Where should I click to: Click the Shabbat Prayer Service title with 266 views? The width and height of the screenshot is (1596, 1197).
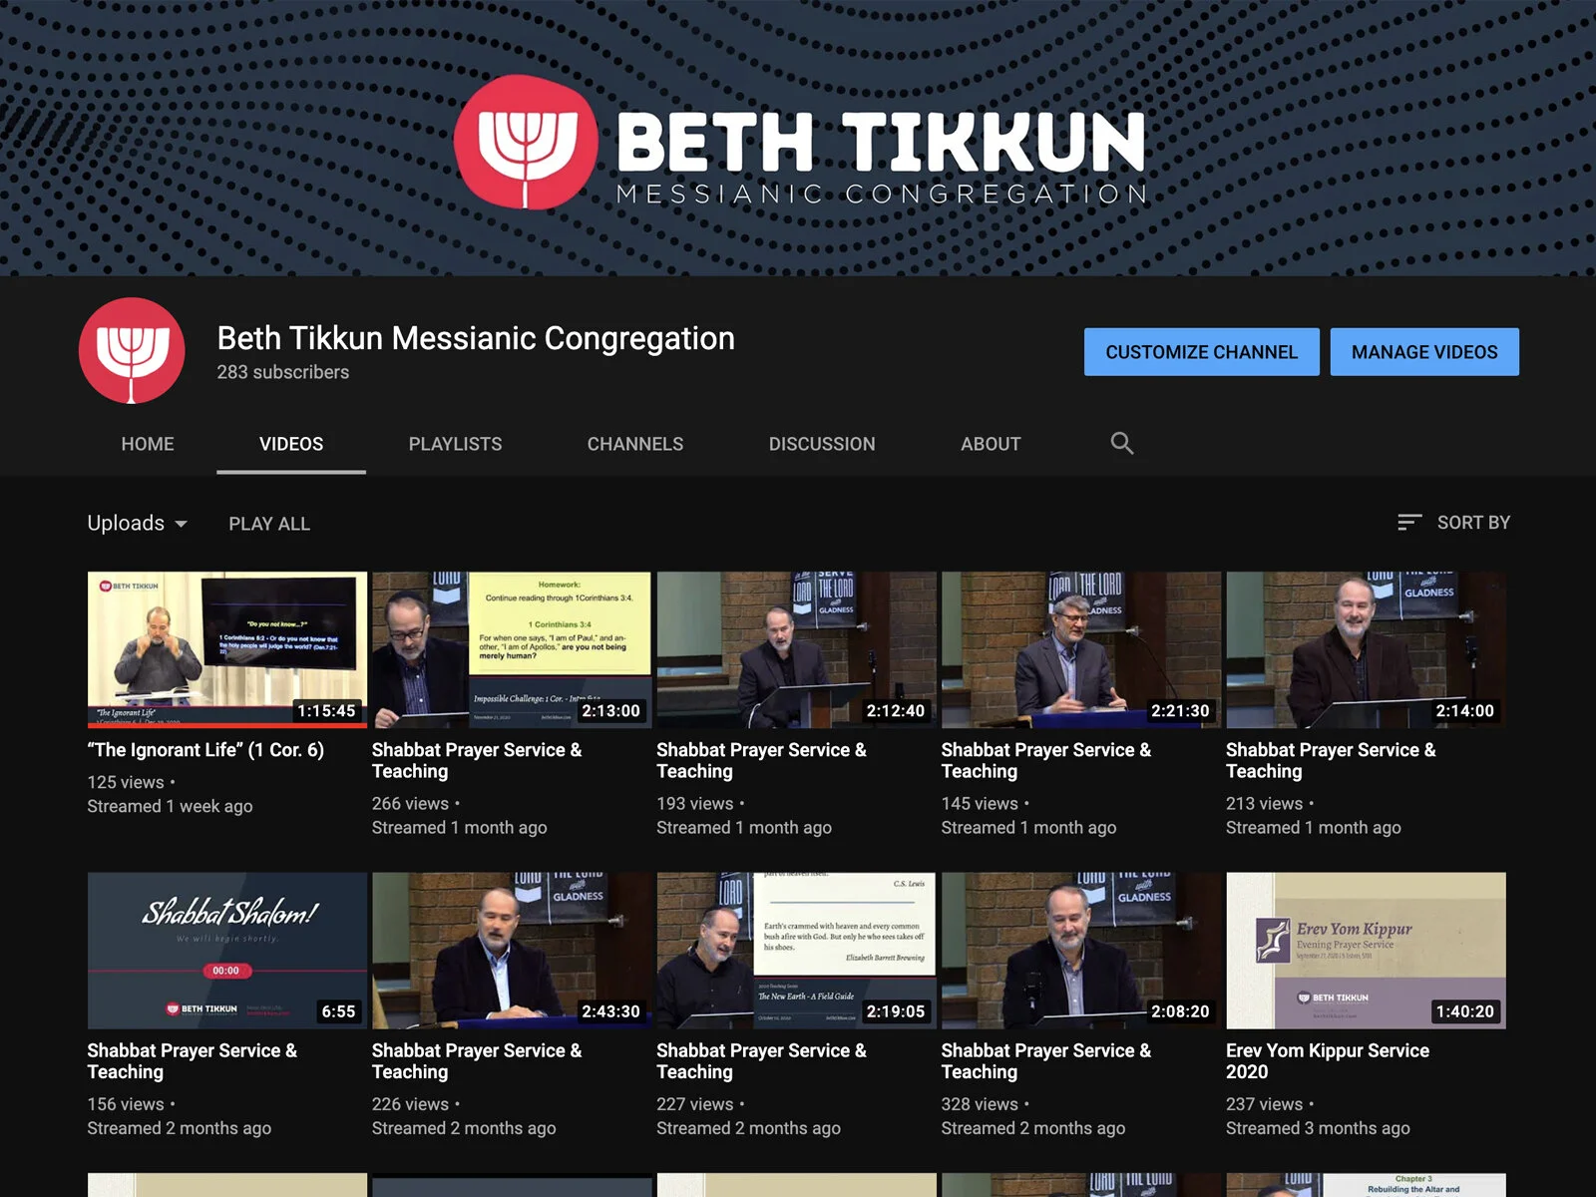(477, 760)
